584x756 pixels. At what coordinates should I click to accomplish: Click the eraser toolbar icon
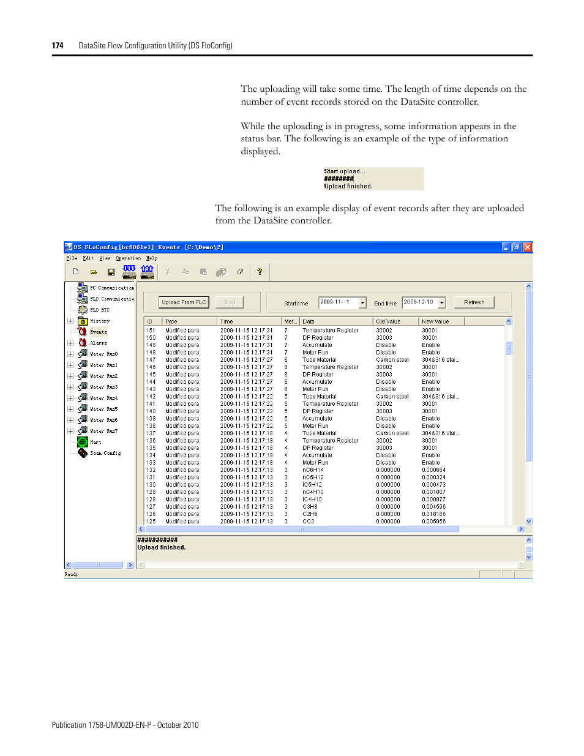[x=240, y=271]
